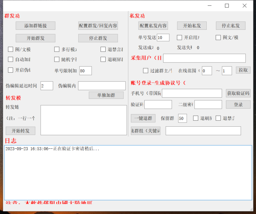The width and height of the screenshot is (256, 214).
Task: Open 配置群发/回复内容 settings
Action: click(98, 26)
